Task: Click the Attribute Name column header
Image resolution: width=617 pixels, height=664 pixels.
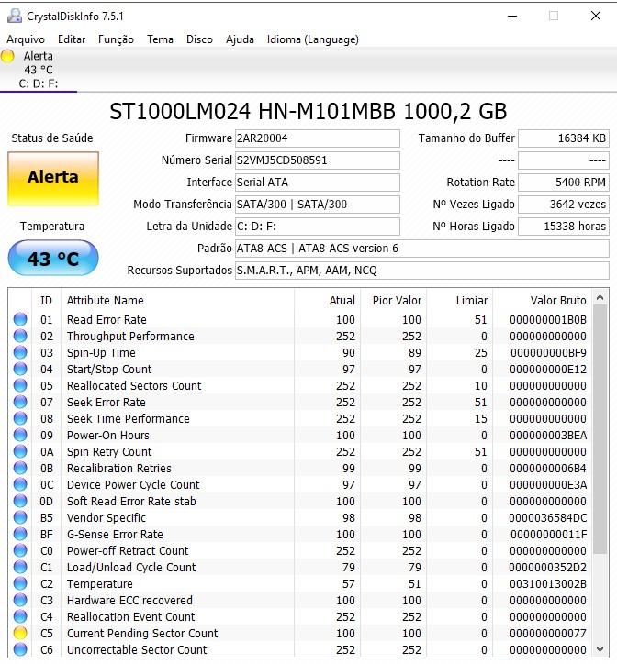Action: (177, 301)
